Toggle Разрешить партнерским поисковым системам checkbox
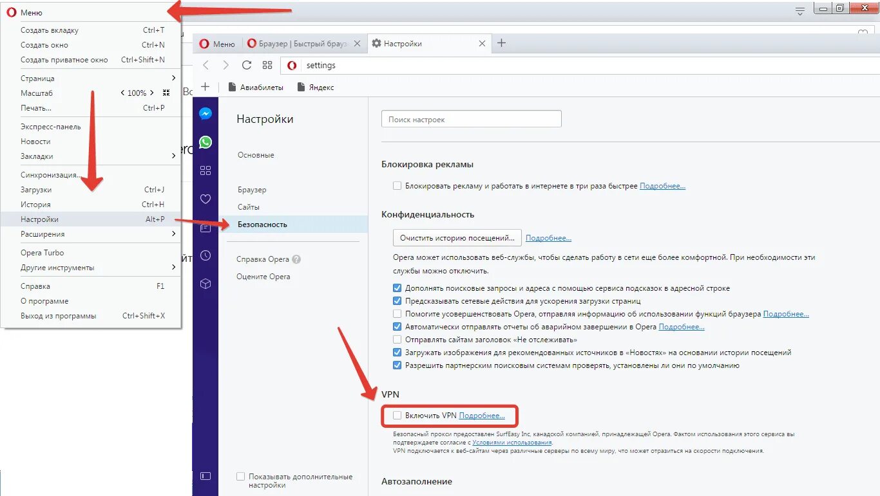Screen dimensions: 880x496 tap(397, 365)
